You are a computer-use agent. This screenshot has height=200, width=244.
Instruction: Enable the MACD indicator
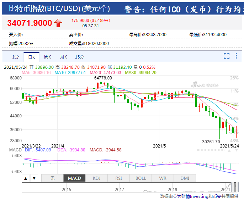[x=74, y=178]
